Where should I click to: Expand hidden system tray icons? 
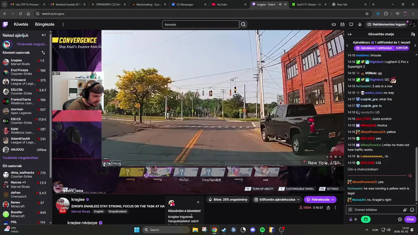click(x=367, y=230)
